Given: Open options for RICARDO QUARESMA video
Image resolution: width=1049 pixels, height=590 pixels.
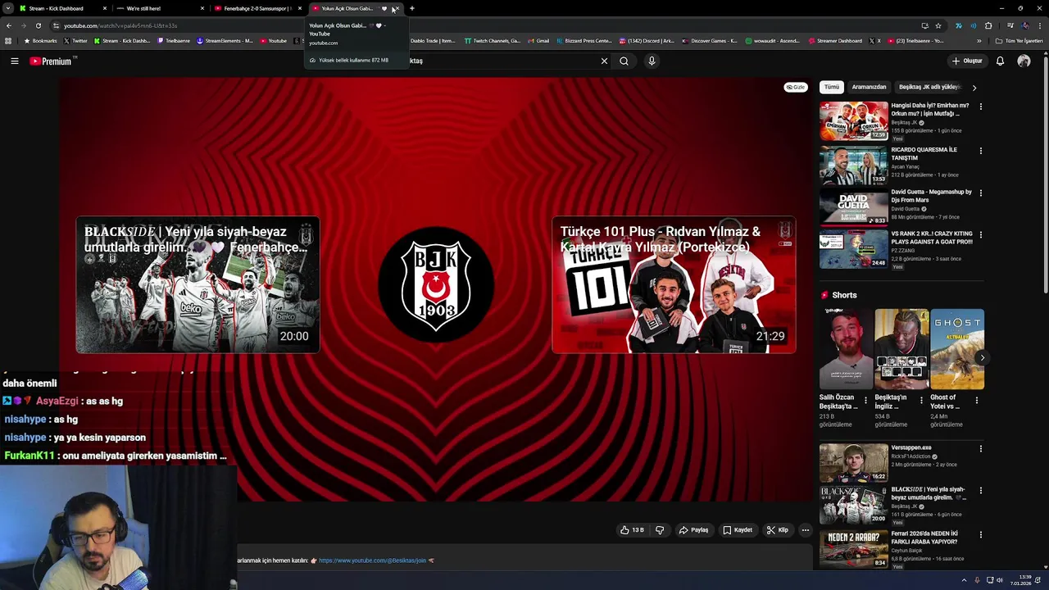Looking at the screenshot, I should pyautogui.click(x=980, y=151).
